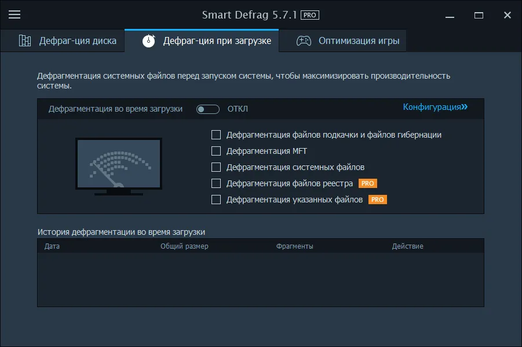Click the PRO badge beside registry files option
The width and height of the screenshot is (522, 347).
pos(367,183)
